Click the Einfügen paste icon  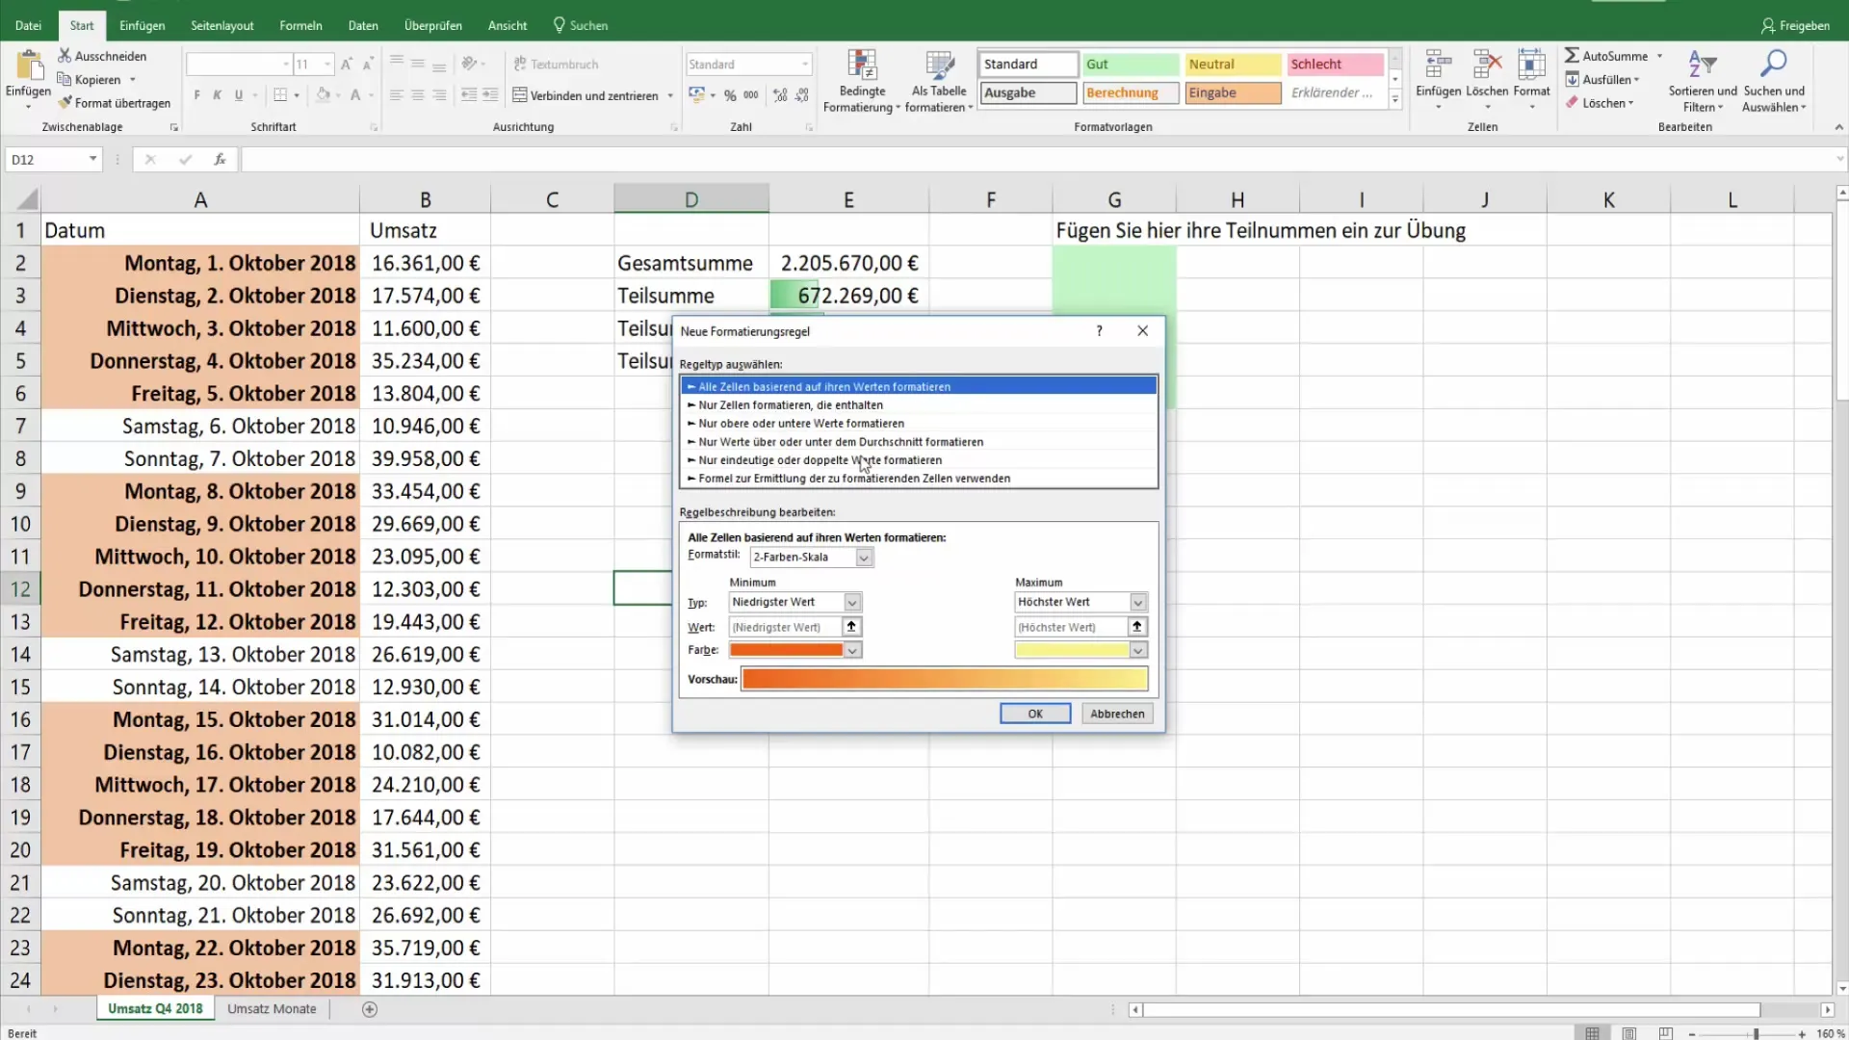(29, 65)
